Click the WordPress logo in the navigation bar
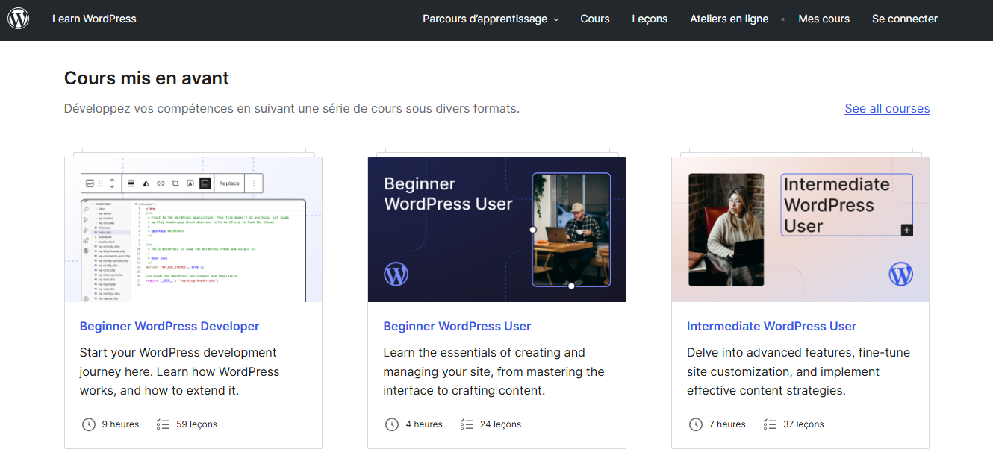Screen dimensions: 993x458 click(x=19, y=19)
